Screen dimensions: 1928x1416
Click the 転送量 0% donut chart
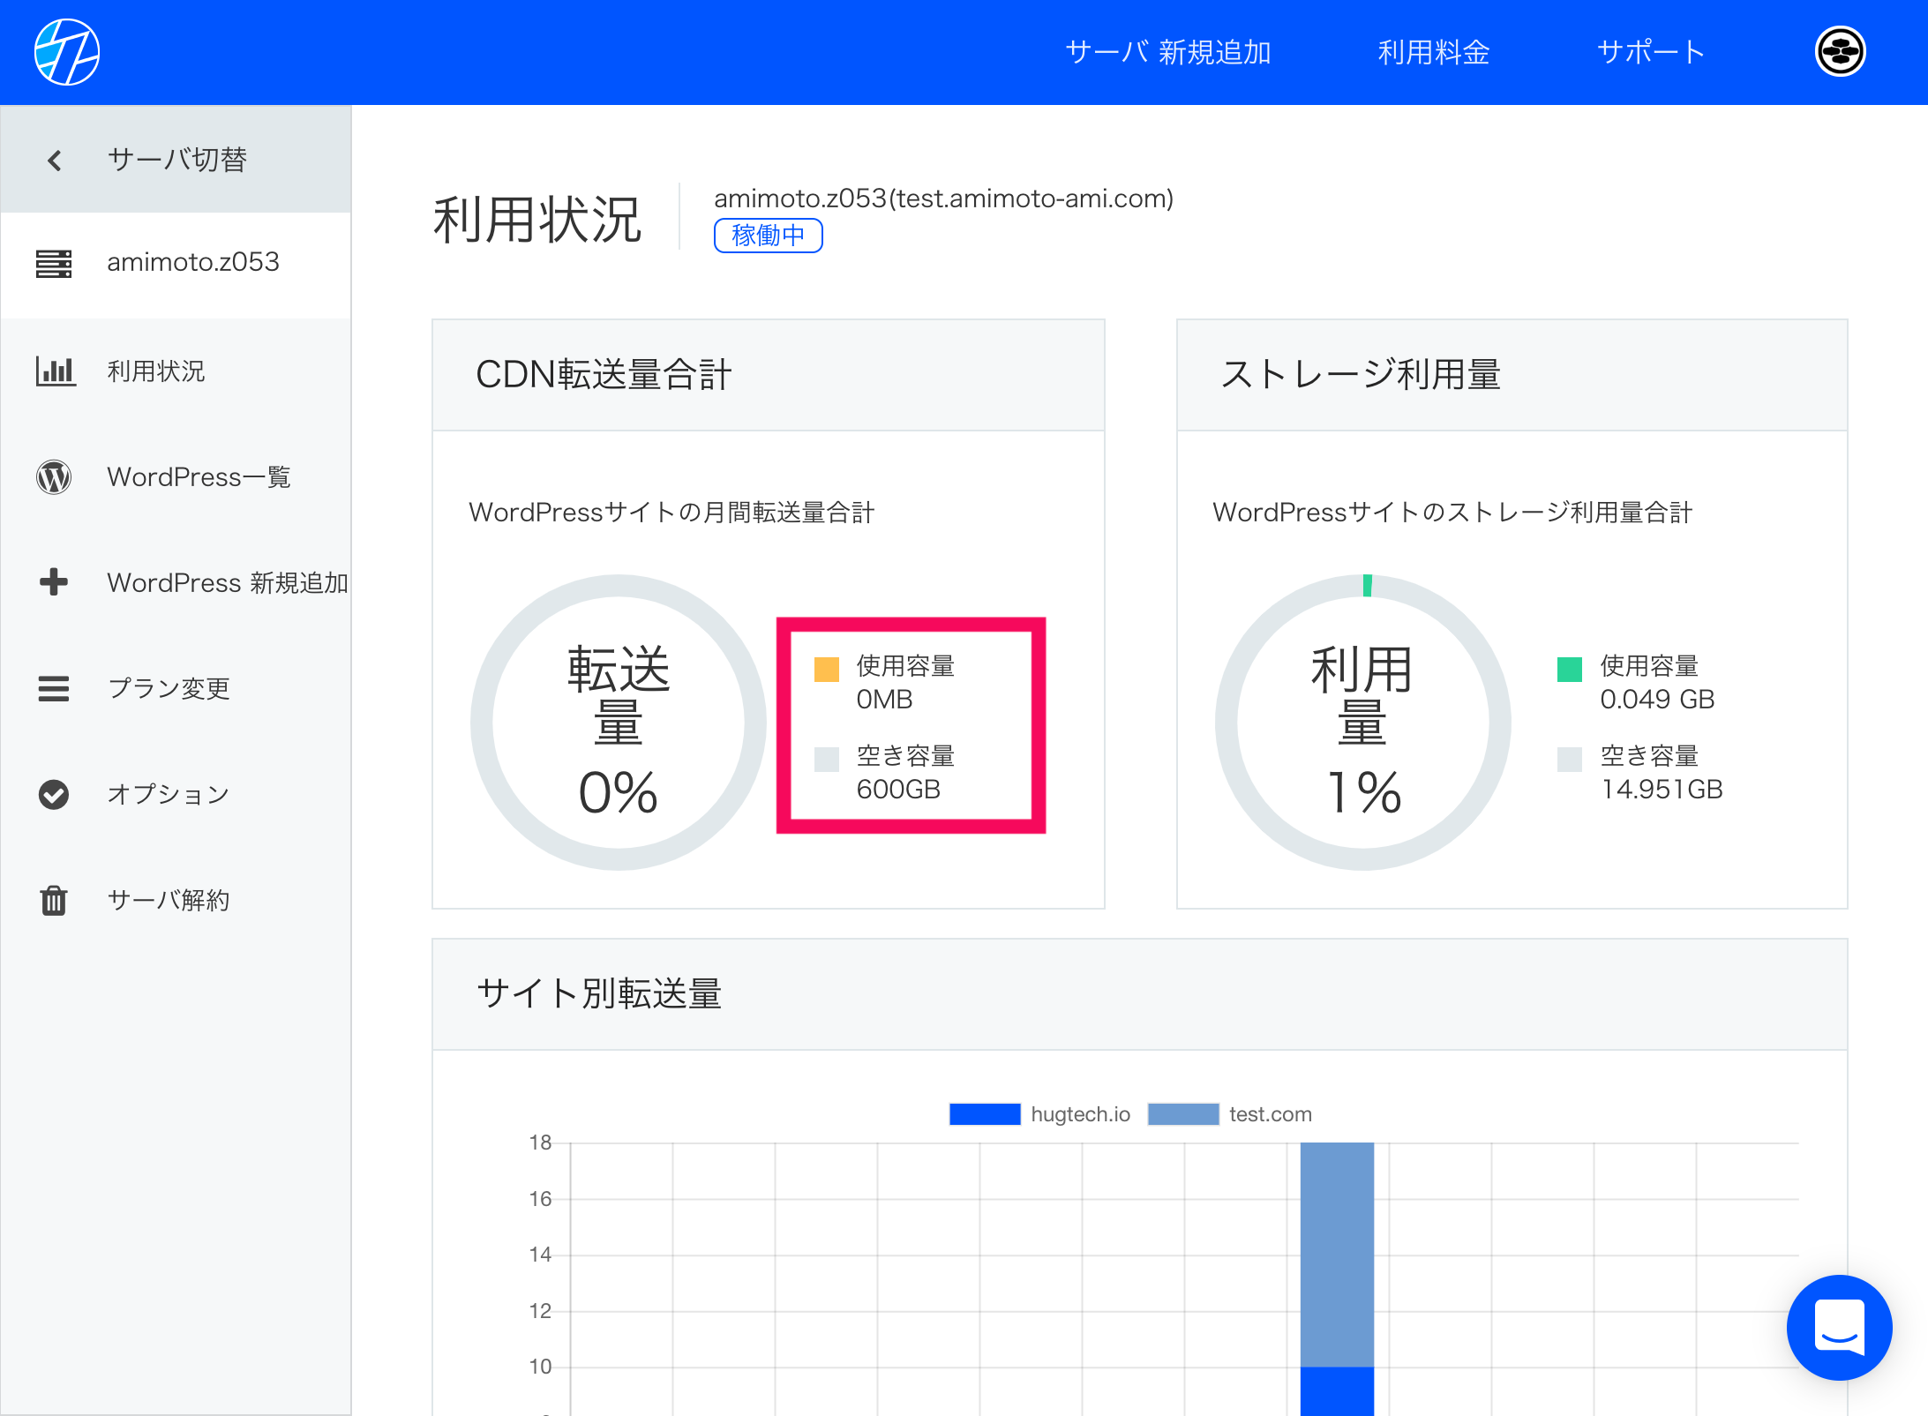[619, 723]
